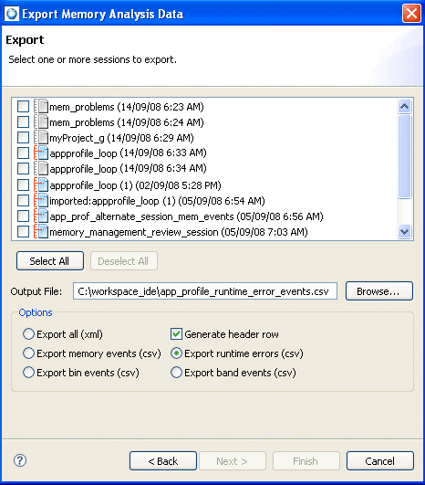Viewport: 425px width, 485px height.
Task: Check the mem_problems 6:24 AM session checkbox
Action: (23, 121)
